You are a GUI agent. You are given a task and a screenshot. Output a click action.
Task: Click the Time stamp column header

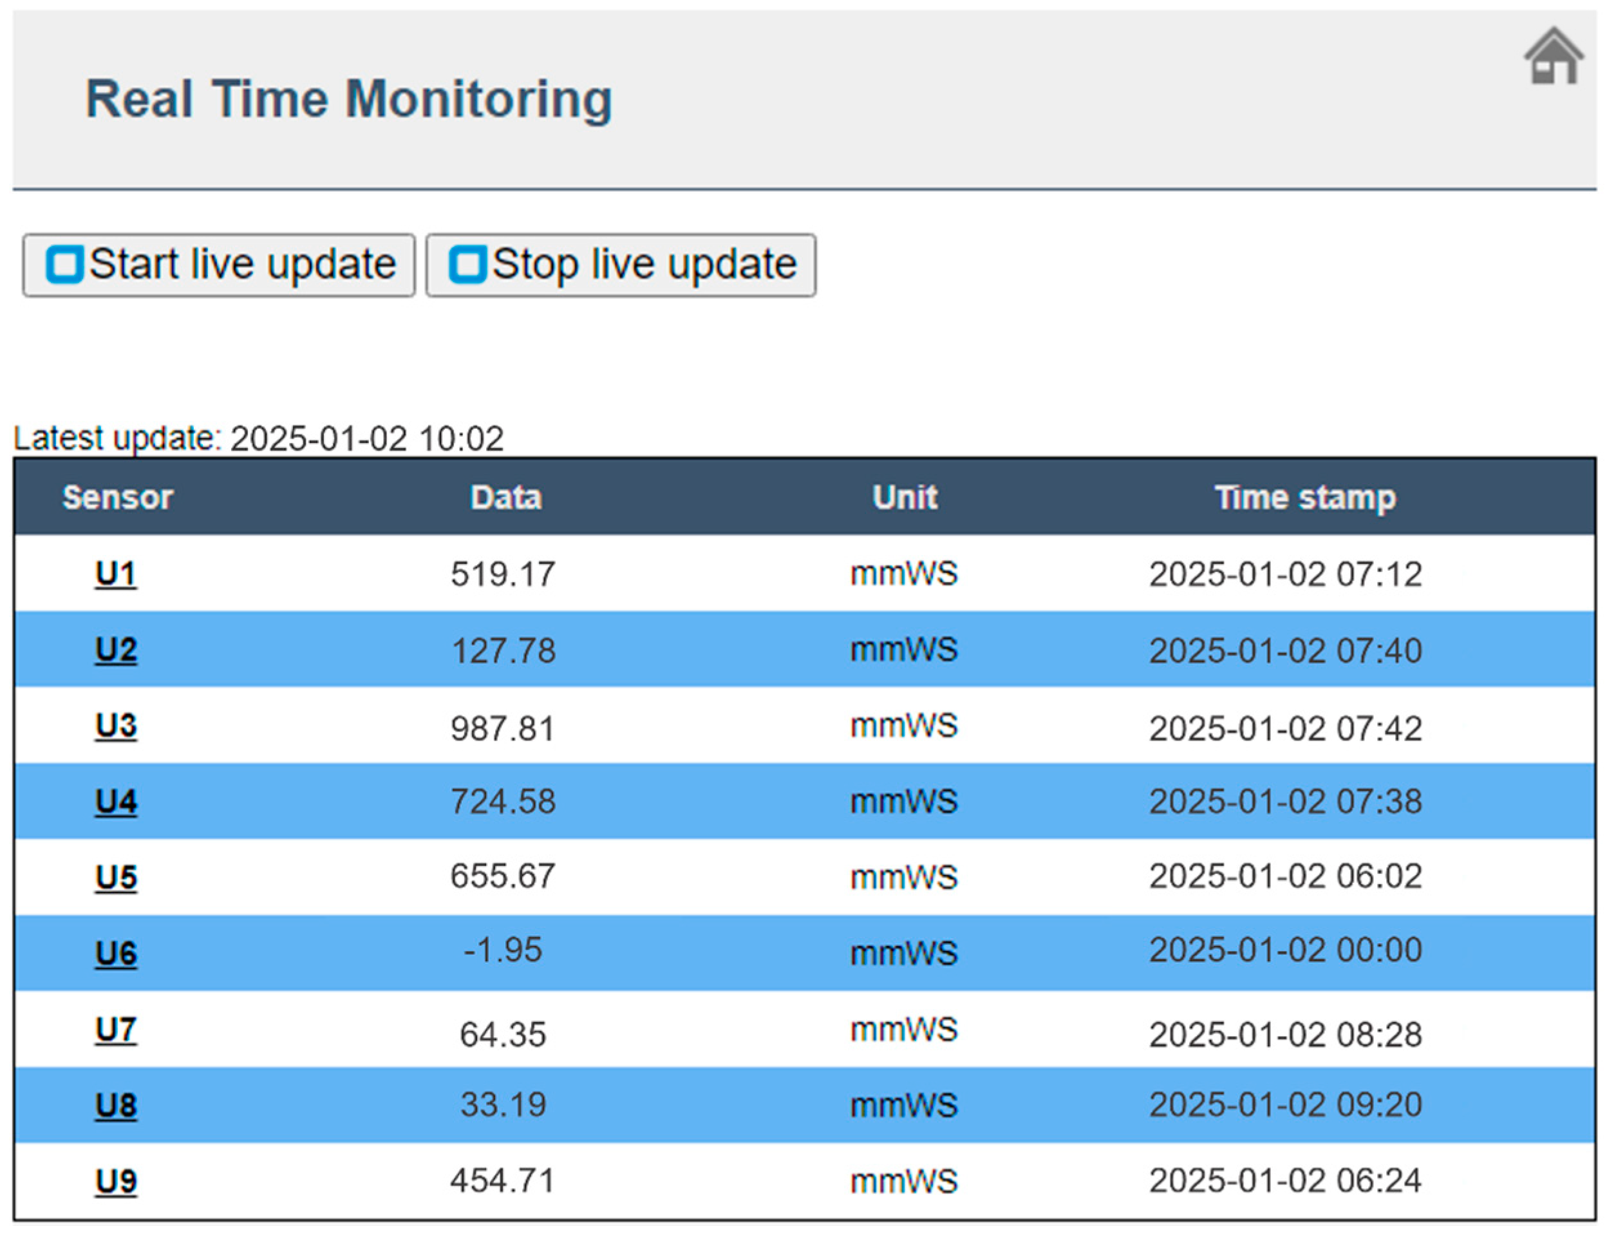pyautogui.click(x=1304, y=498)
